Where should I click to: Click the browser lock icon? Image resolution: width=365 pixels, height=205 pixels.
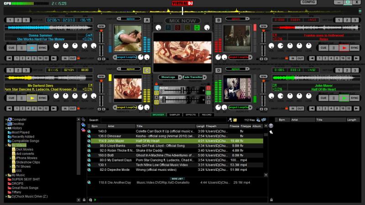click(x=84, y=200)
